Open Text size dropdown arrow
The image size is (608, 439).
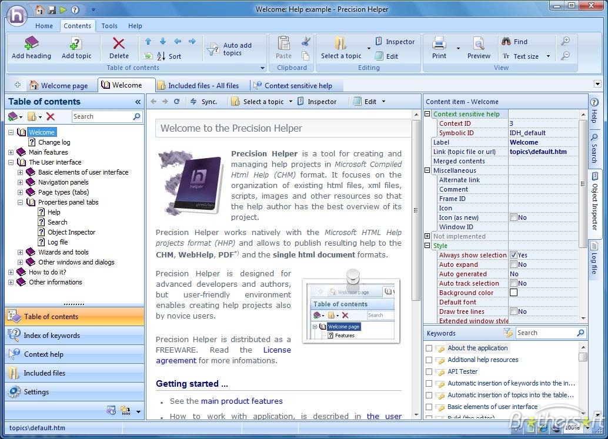pyautogui.click(x=548, y=56)
